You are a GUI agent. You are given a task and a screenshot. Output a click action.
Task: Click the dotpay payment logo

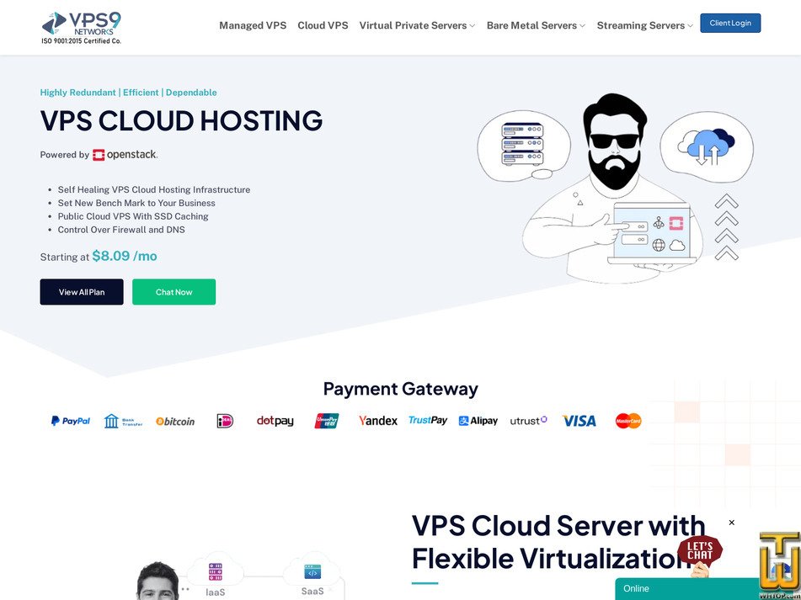click(x=275, y=421)
